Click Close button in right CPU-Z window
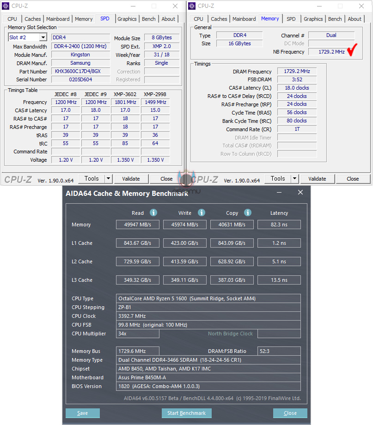This screenshot has height=425, width=373. 353,179
